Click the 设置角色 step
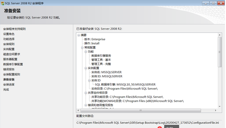 pos(9,34)
